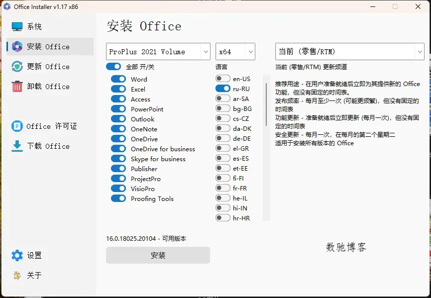The height and width of the screenshot is (298, 431).
Task: Enable he-IL language switch
Action: pos(223,198)
